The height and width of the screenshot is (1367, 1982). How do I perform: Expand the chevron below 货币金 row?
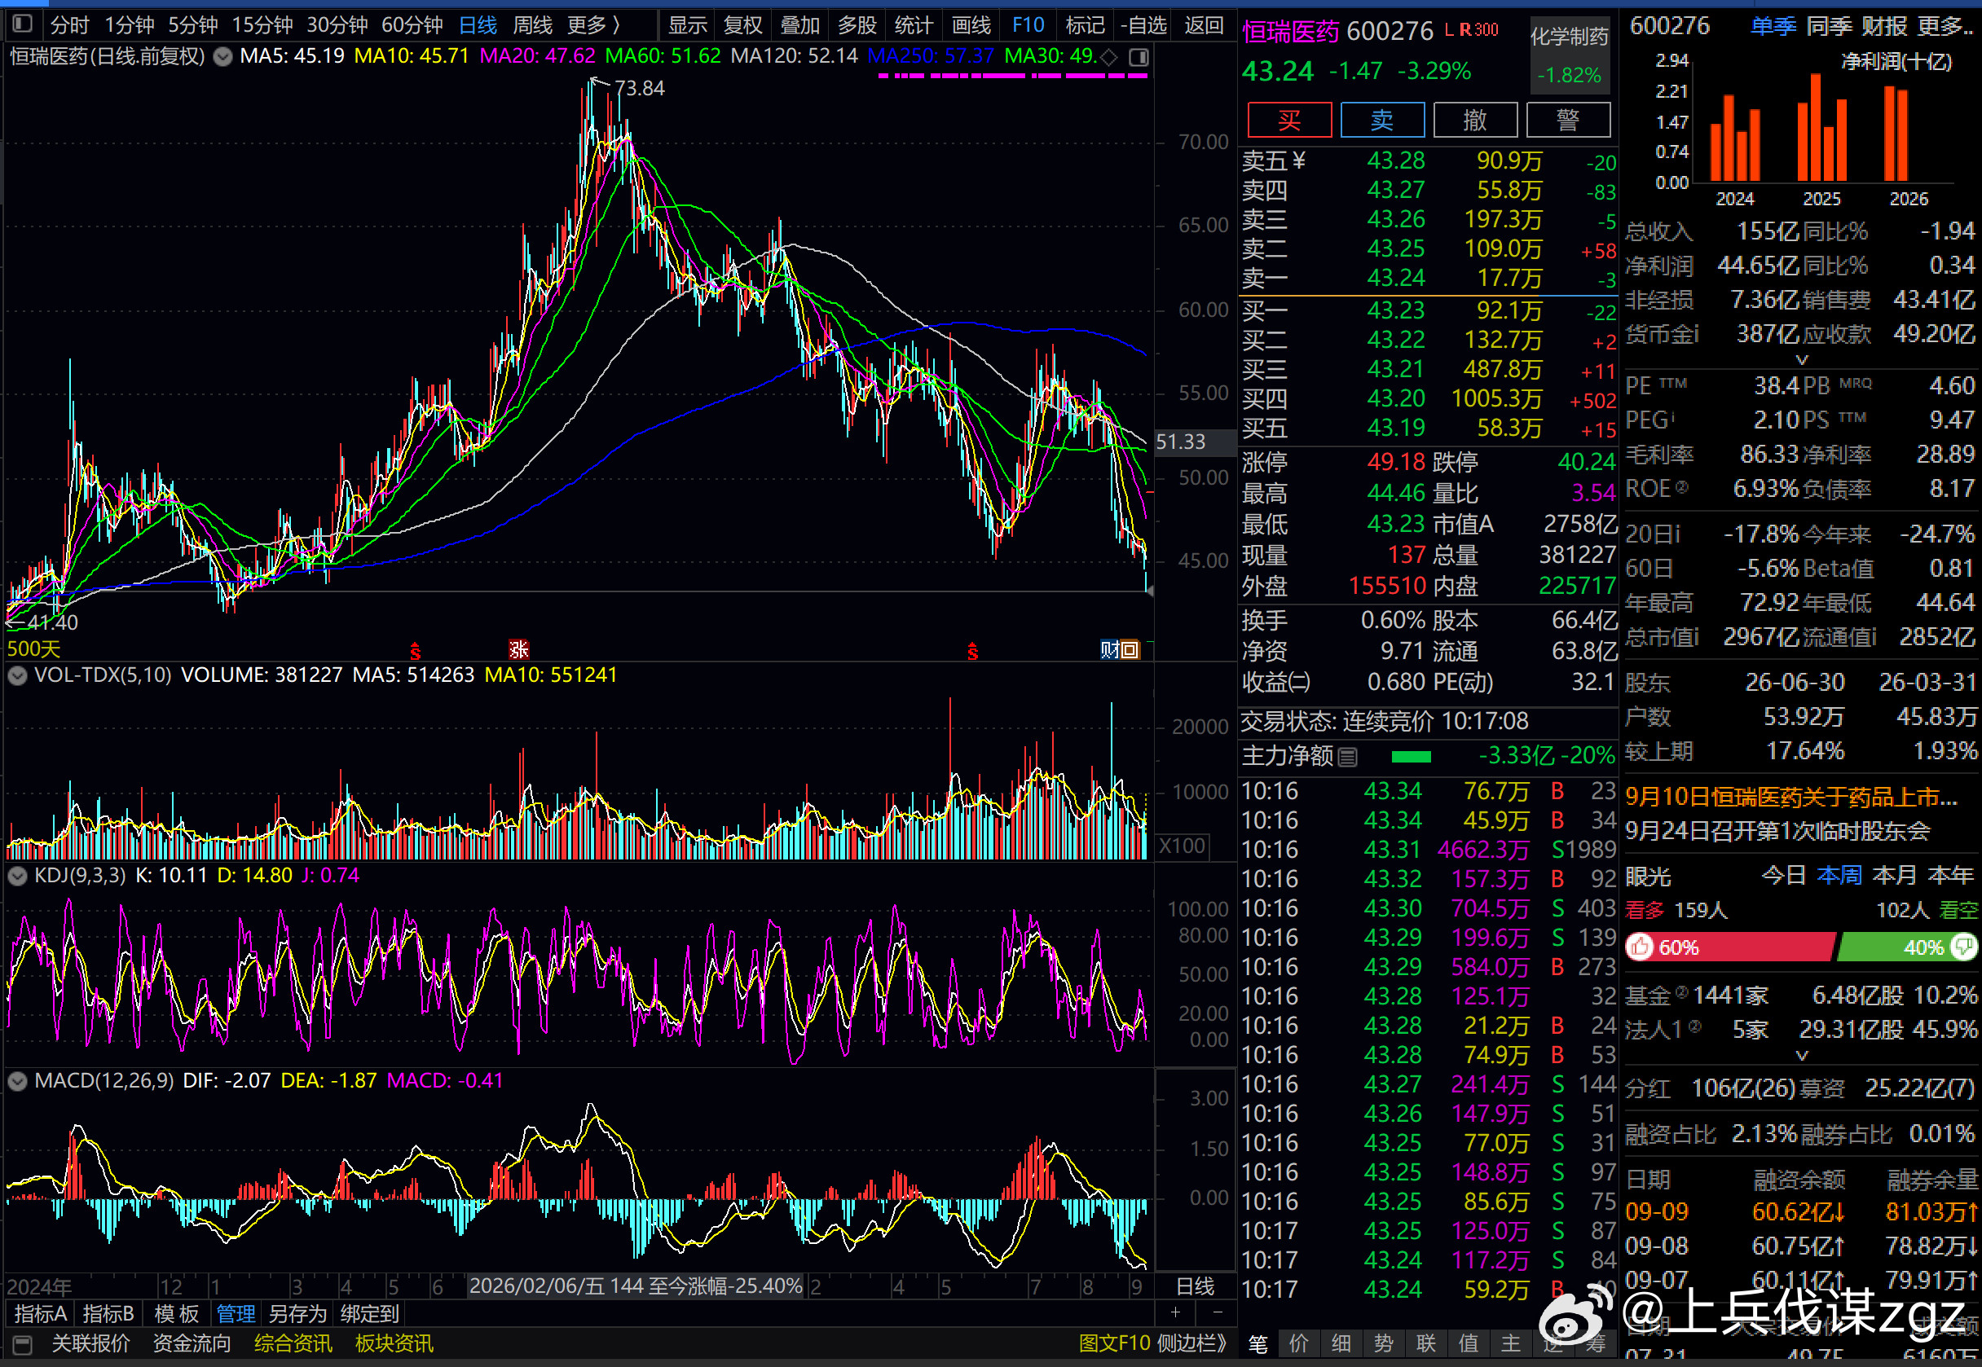[x=1802, y=360]
